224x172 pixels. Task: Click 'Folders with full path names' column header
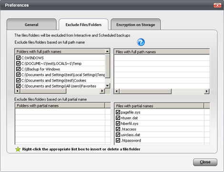pos(60,51)
